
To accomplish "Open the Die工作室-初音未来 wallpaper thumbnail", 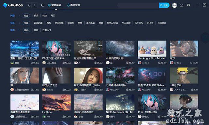I will tap(56, 49).
